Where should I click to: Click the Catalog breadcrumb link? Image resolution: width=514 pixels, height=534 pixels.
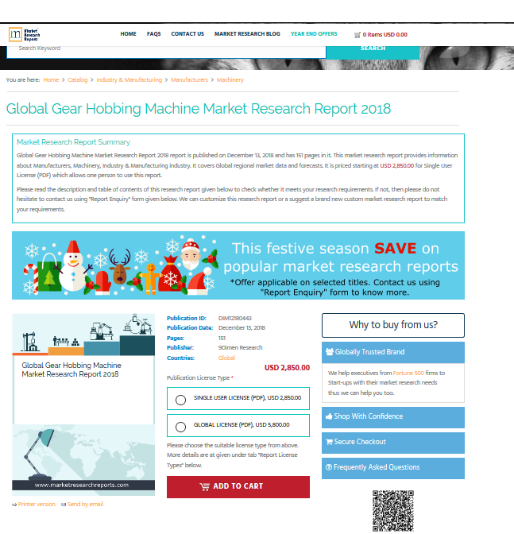[78, 79]
